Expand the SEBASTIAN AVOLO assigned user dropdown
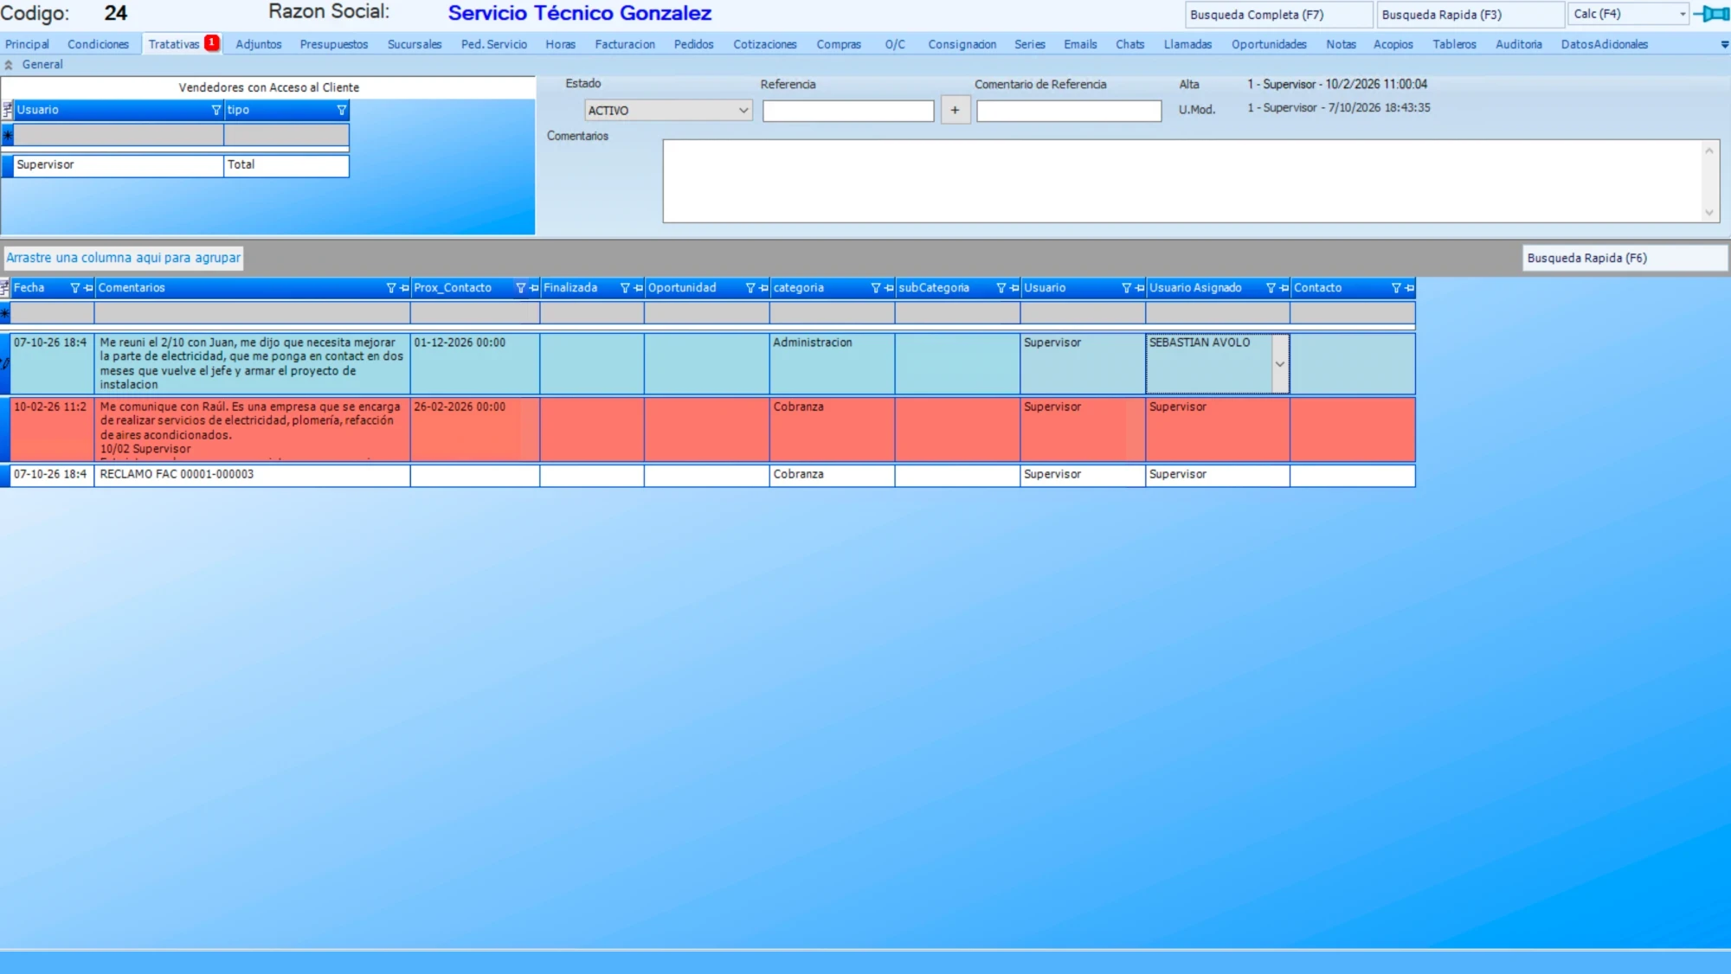1731x974 pixels. click(1280, 364)
